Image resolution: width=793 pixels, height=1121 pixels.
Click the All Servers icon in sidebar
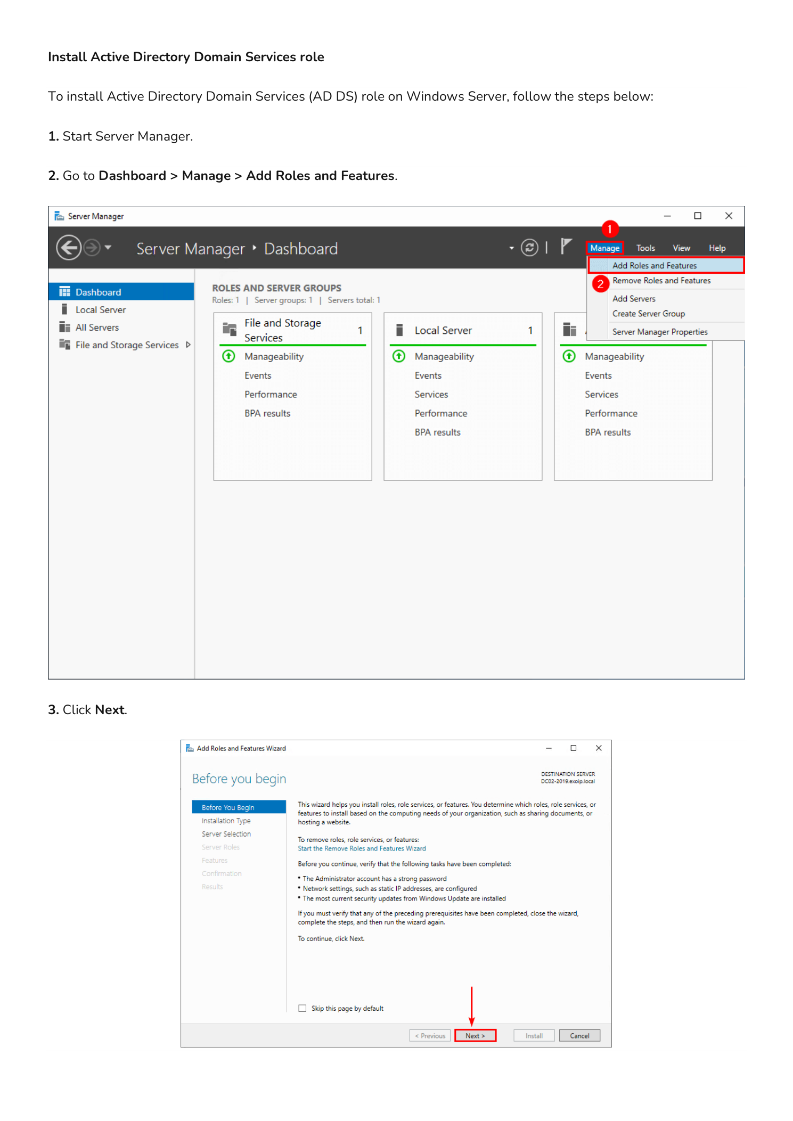tap(65, 327)
